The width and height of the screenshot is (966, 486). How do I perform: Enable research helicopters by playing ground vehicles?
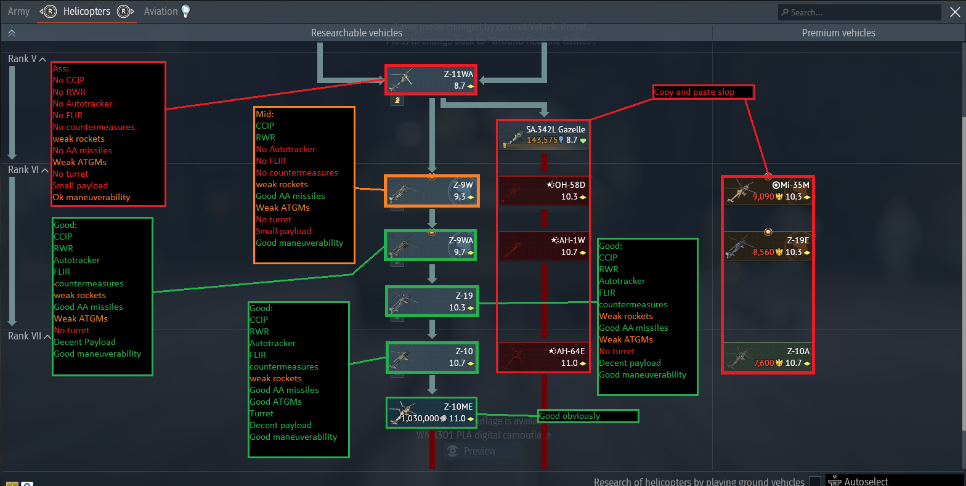point(814,481)
